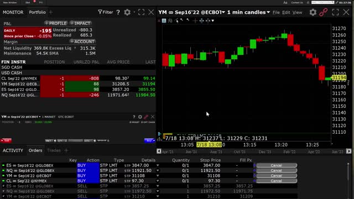Expand details arrow for YM BUY STP LMT order
Image resolution: width=354 pixels, height=199 pixels.
click(158, 176)
